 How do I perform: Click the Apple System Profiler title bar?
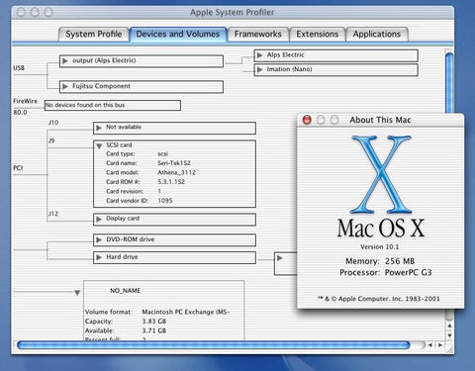[233, 12]
